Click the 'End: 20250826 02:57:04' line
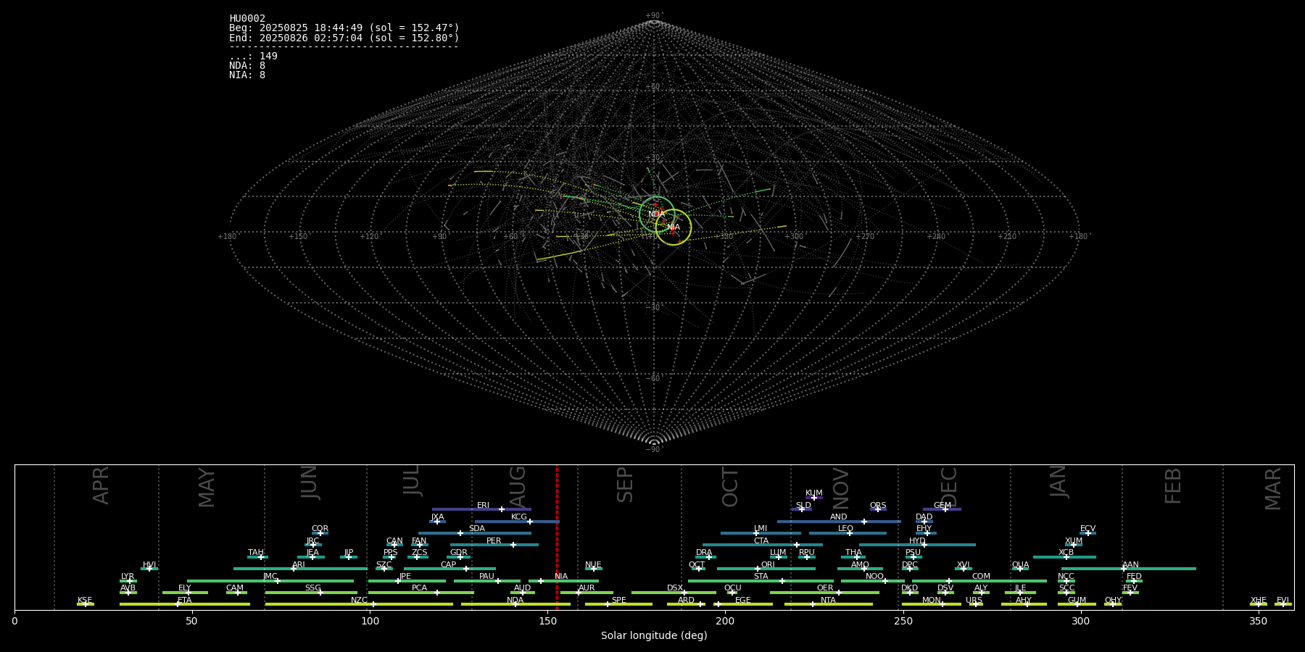The width and height of the screenshot is (1305, 652). [344, 38]
